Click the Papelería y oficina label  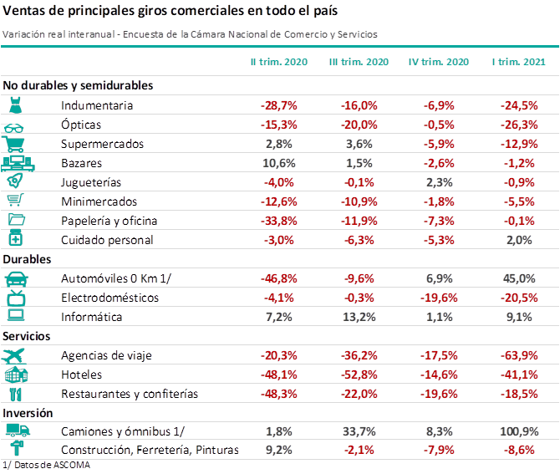109,221
